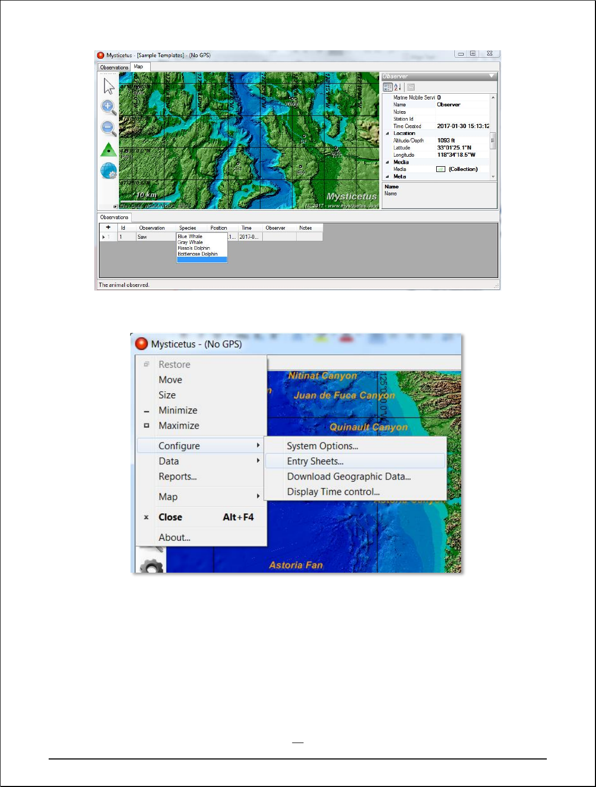Open the Map submenu
The width and height of the screenshot is (596, 787).
(x=201, y=496)
